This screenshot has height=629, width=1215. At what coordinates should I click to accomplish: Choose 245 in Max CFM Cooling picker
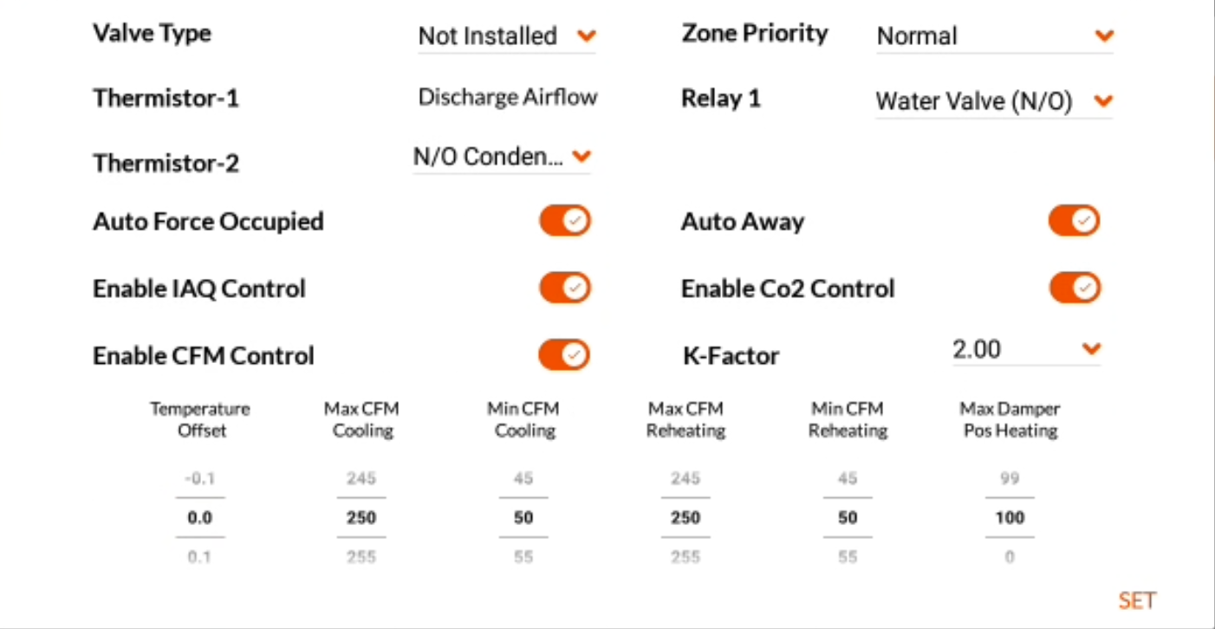361,478
